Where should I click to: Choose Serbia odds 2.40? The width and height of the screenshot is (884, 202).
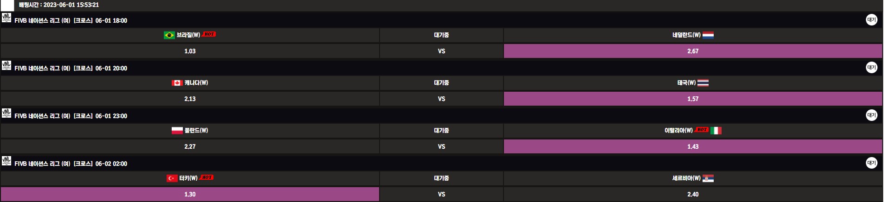pyautogui.click(x=692, y=194)
